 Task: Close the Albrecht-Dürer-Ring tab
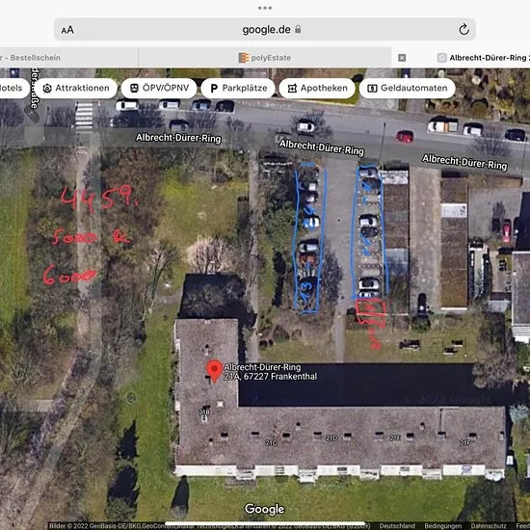pos(402,58)
